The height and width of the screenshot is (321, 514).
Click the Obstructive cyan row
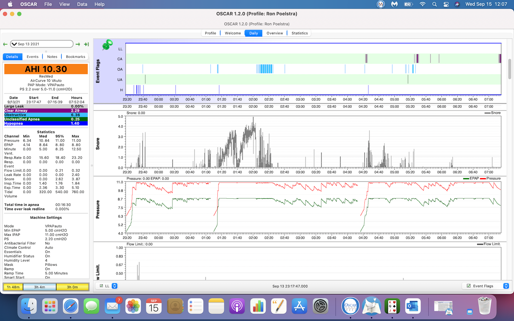[46, 115]
